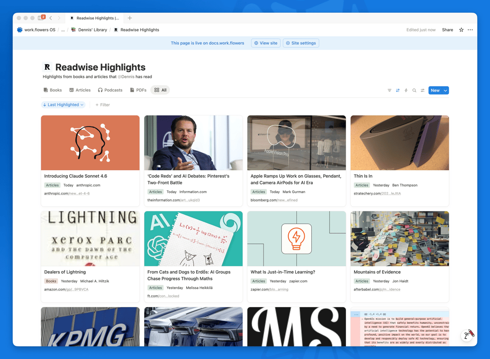Open work.flowers OS breadcrumb
This screenshot has width=490, height=359.
(x=36, y=30)
